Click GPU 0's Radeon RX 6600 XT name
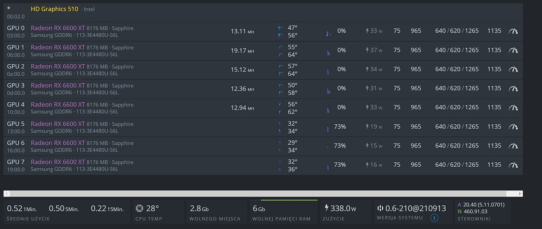This screenshot has height=229, width=542. [58, 28]
